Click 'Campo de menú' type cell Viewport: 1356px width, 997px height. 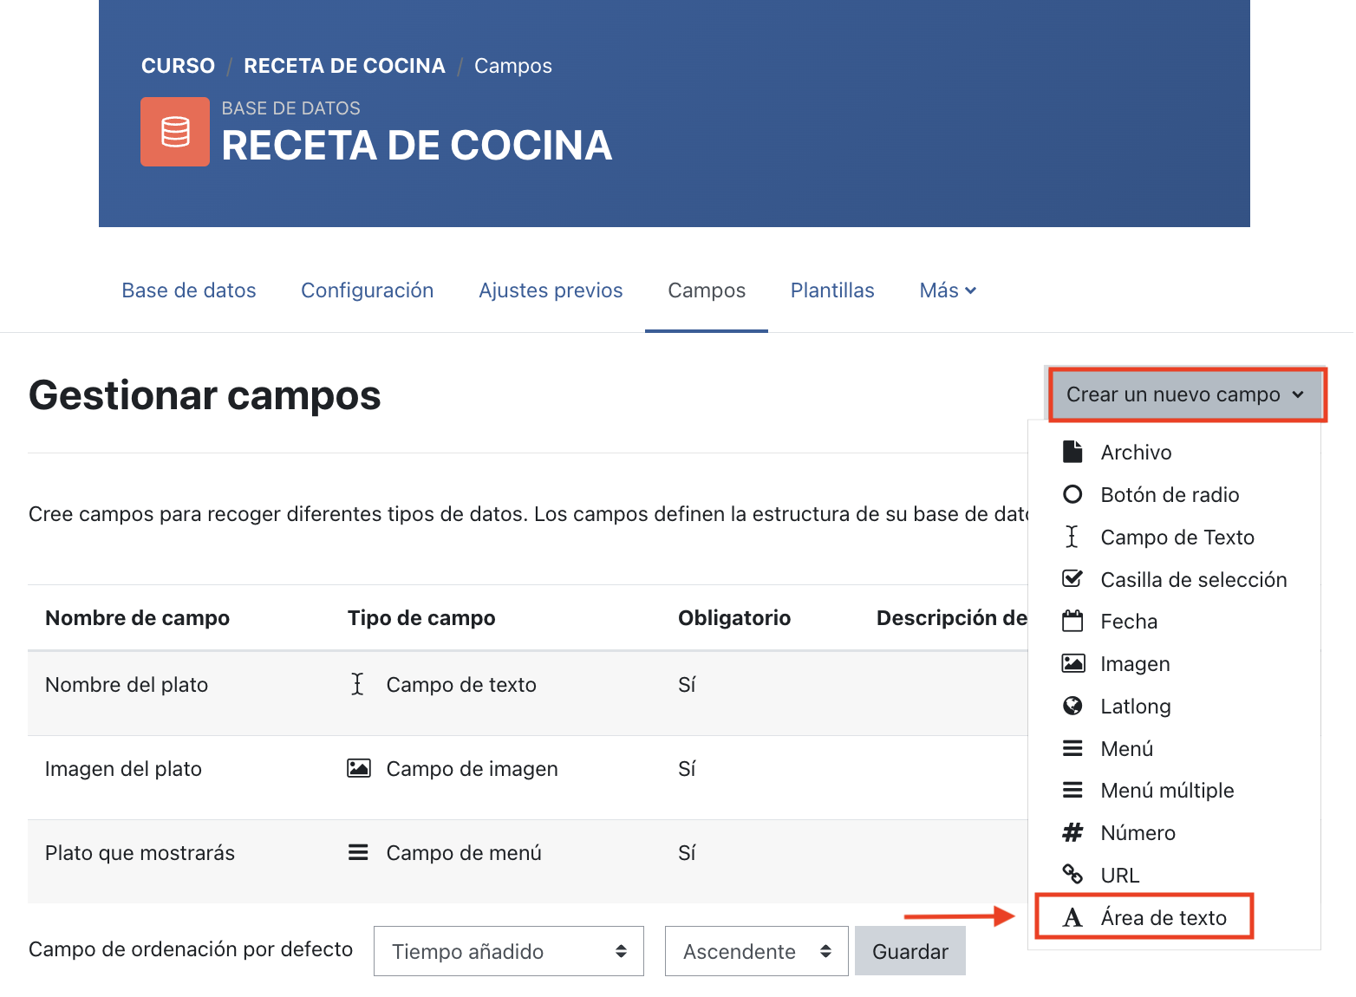(464, 852)
